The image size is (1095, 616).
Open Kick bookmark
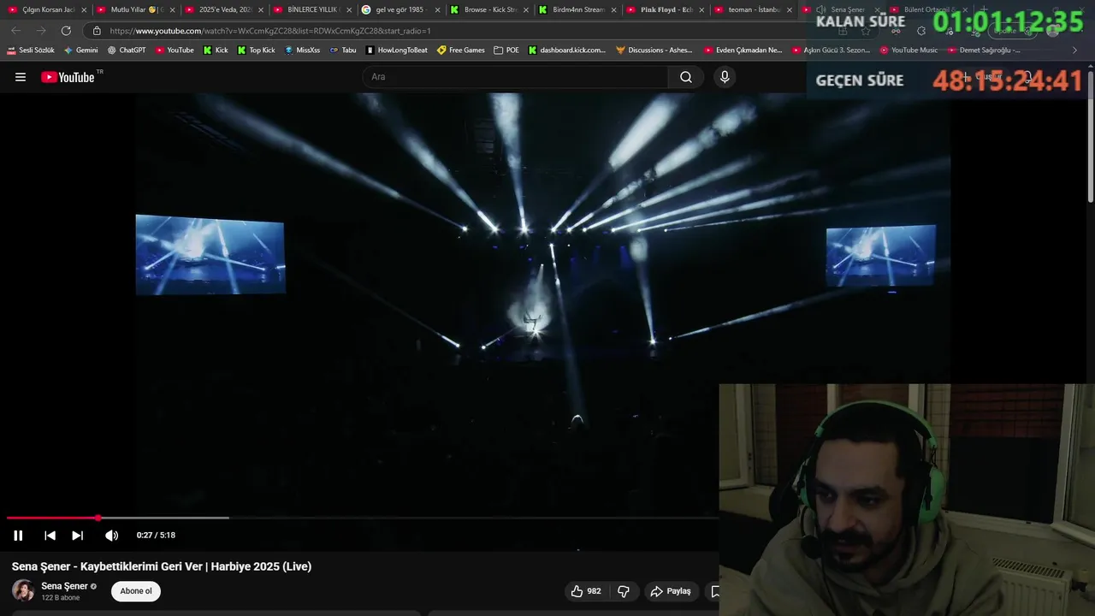pos(216,50)
